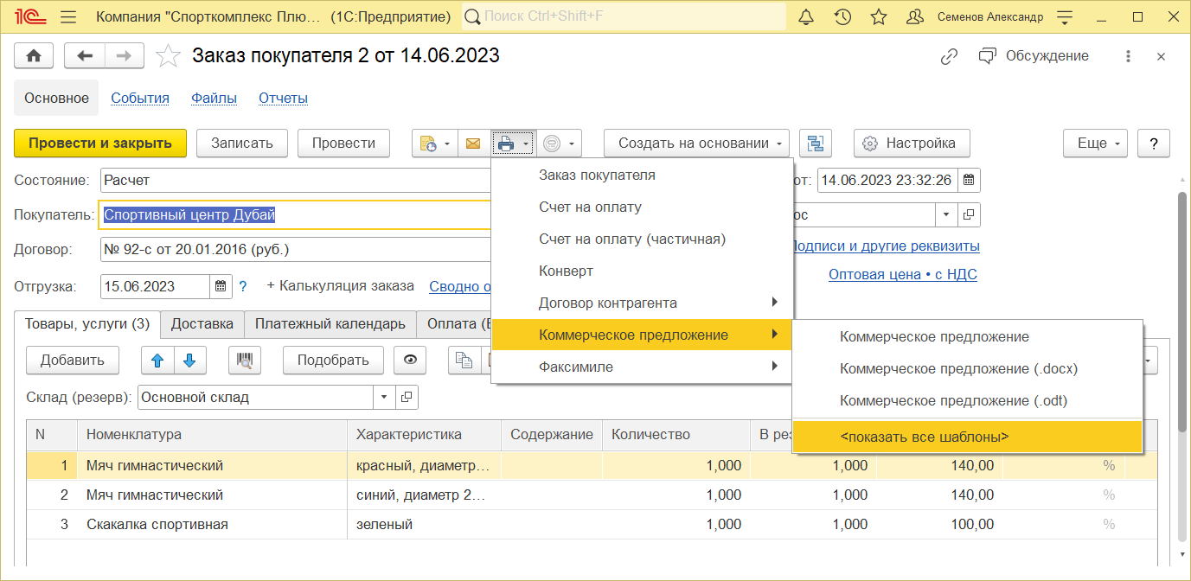Open the Платежный календарь tab

[330, 324]
